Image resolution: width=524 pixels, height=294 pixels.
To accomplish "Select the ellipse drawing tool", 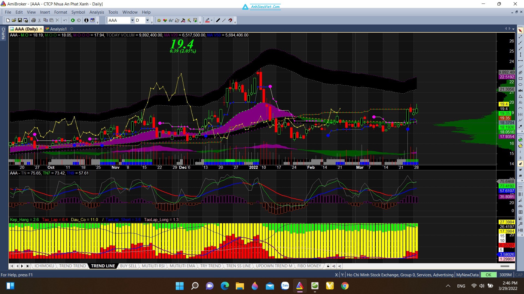I will click(520, 85).
